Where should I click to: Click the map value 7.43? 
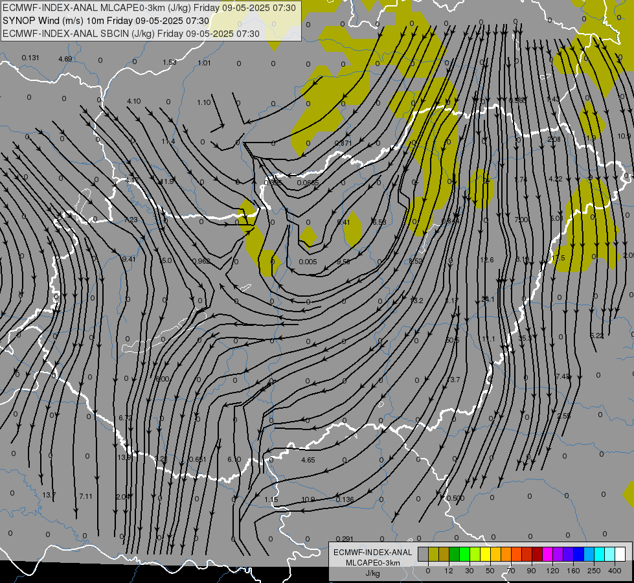coord(562,376)
